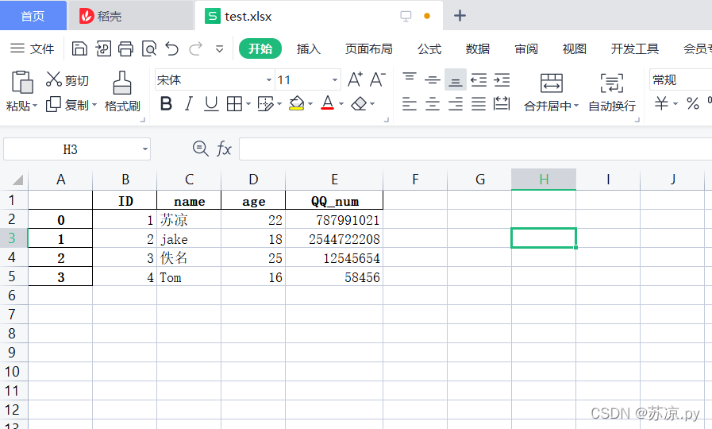Switch to the 公式 Formulas tab
Image resolution: width=712 pixels, height=429 pixels.
tap(429, 48)
